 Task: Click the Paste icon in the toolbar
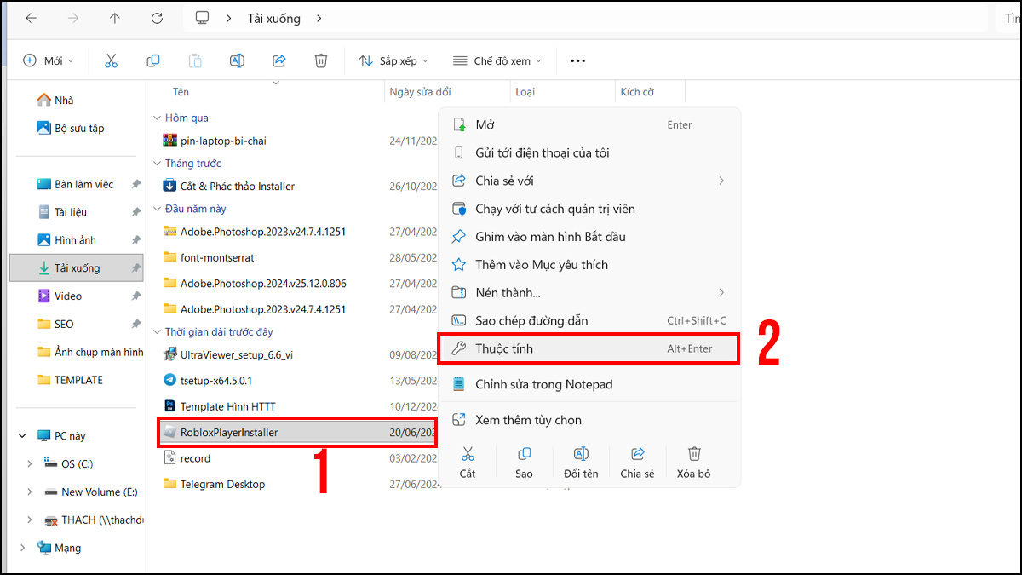[x=194, y=60]
